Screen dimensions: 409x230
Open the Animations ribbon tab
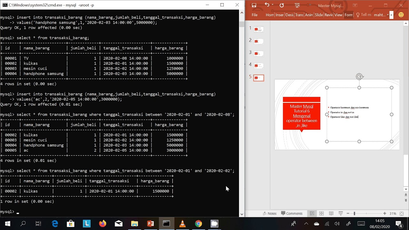[309, 15]
